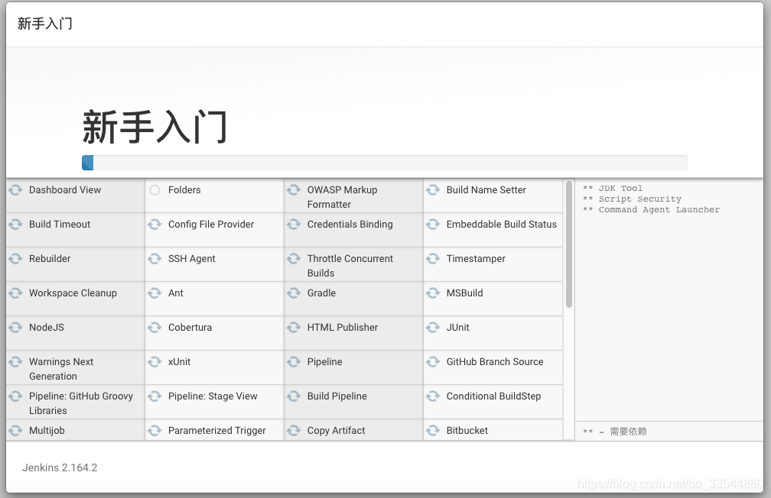771x498 pixels.
Task: Click the sync icon beside Bitbucket
Action: (433, 431)
